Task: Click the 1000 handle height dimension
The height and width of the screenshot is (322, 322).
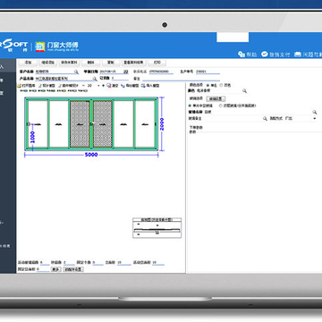Action: pos(32,138)
